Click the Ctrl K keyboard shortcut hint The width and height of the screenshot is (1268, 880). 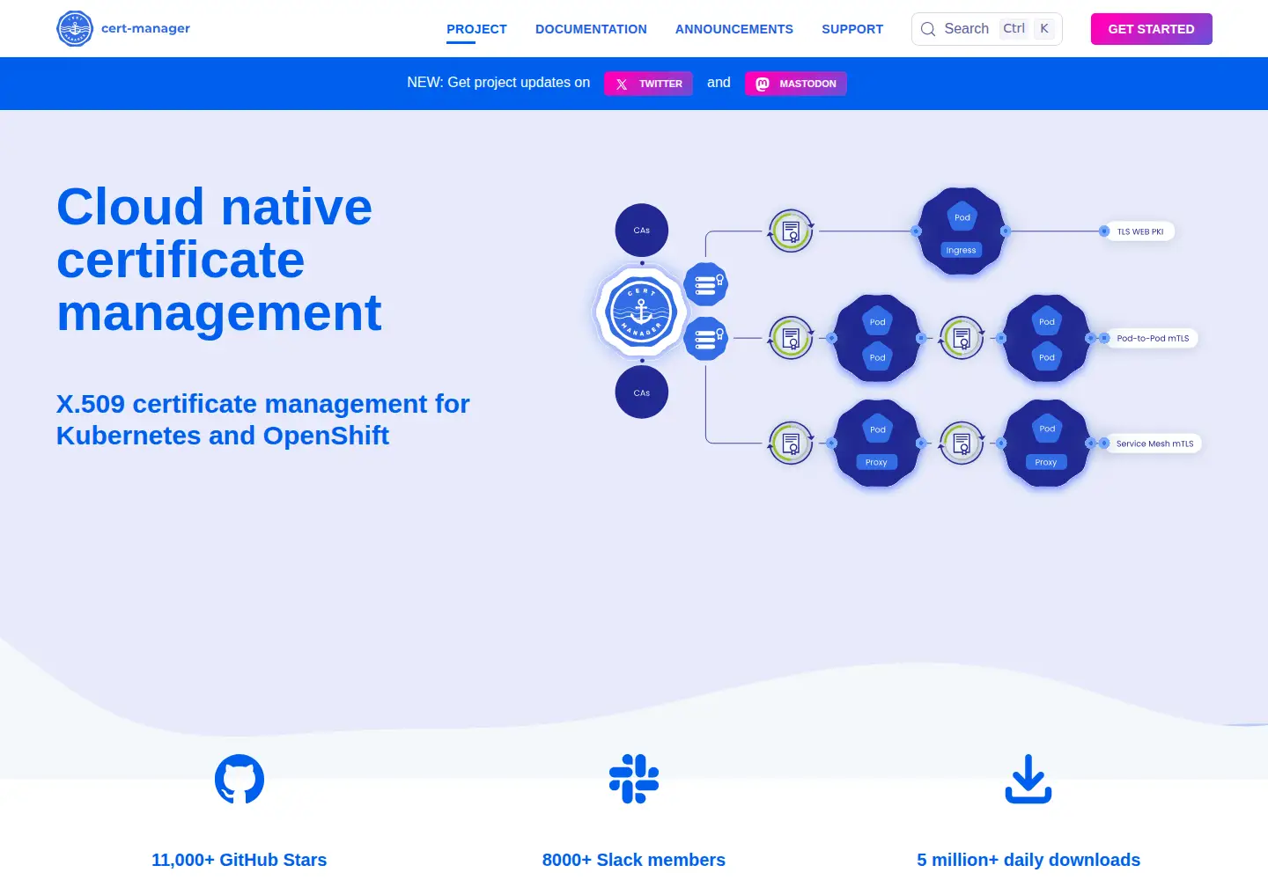[x=1027, y=28]
